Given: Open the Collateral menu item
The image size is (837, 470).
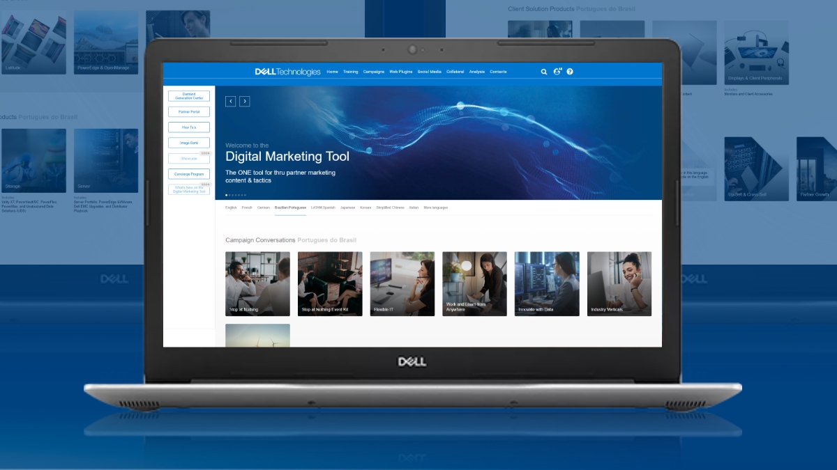Looking at the screenshot, I should pos(455,72).
